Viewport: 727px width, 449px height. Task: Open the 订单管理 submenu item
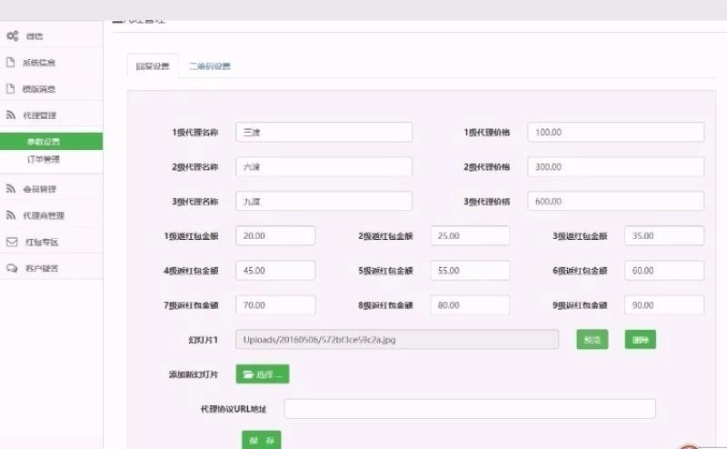(43, 159)
